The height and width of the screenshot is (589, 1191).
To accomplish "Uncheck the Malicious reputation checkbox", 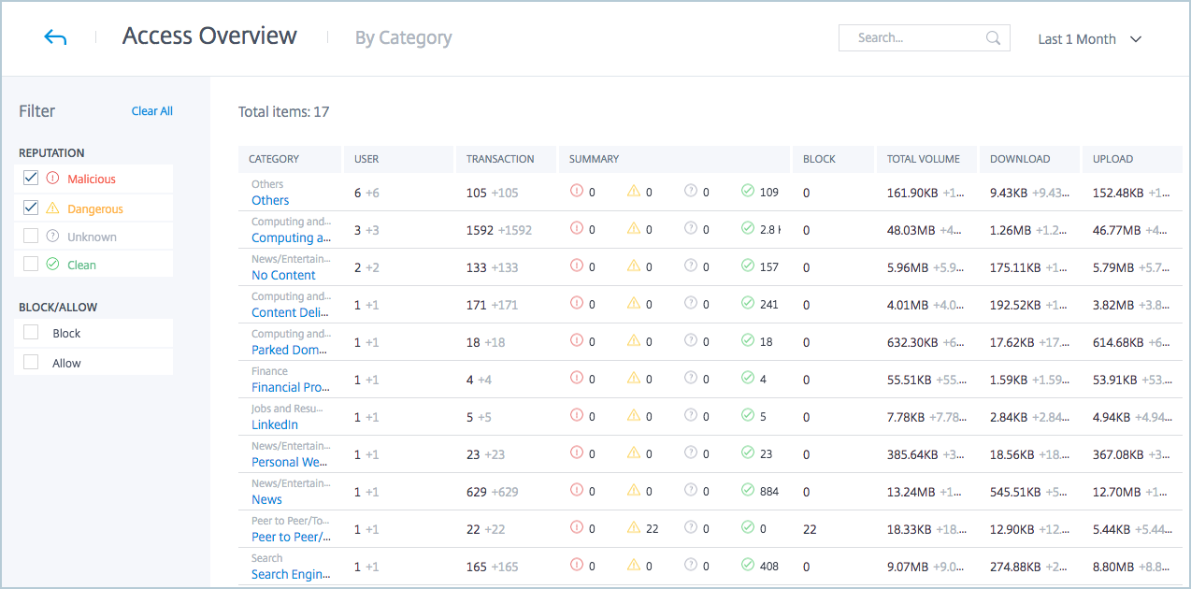I will point(31,179).
